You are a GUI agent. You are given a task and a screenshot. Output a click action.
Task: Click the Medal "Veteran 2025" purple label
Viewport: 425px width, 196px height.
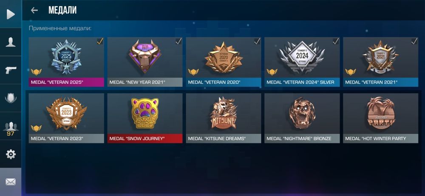66,82
